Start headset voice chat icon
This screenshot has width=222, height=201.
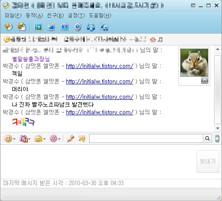pos(91,27)
